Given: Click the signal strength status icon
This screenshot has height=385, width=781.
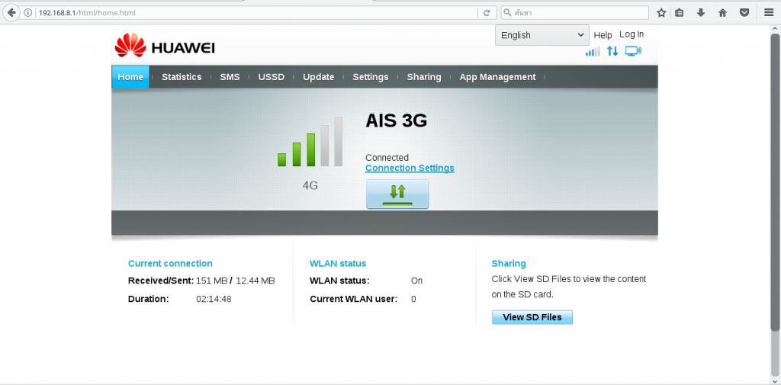Looking at the screenshot, I should (x=593, y=51).
